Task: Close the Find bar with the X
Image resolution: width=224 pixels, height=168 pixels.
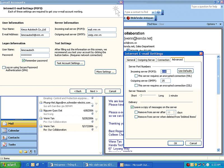Action: 220,24
